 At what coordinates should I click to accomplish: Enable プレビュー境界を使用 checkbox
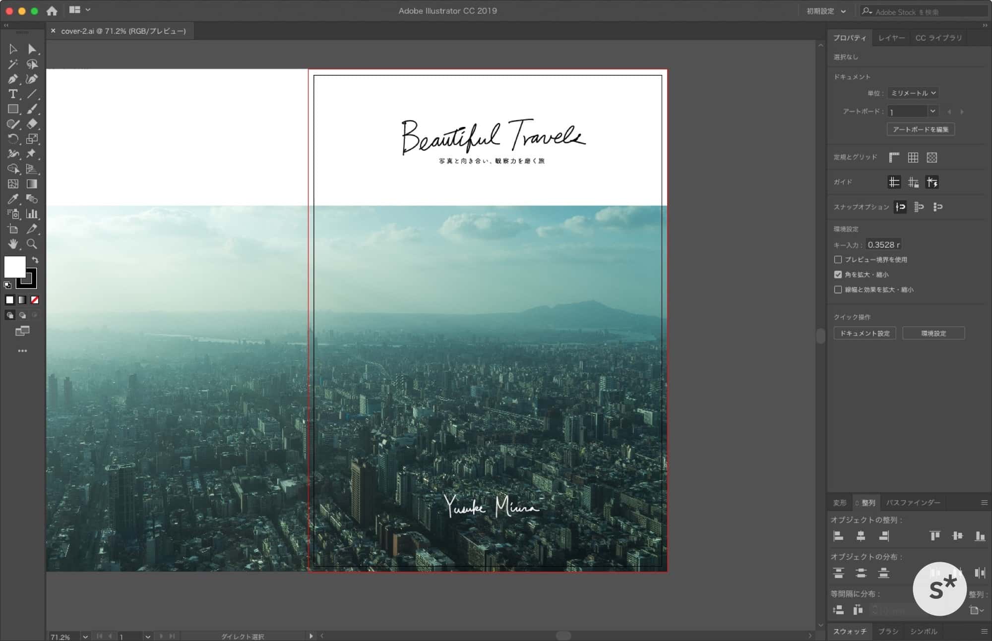coord(838,260)
